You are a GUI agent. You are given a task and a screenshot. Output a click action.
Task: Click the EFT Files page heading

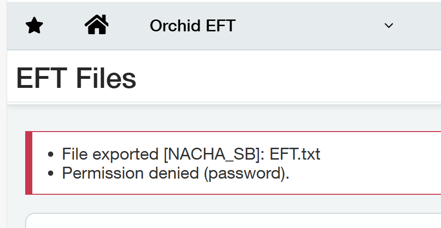76,78
